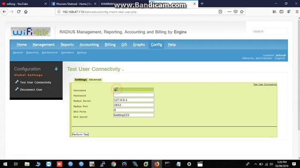
Task: Open TeamViewer from the taskbar
Action: [x=49, y=164]
